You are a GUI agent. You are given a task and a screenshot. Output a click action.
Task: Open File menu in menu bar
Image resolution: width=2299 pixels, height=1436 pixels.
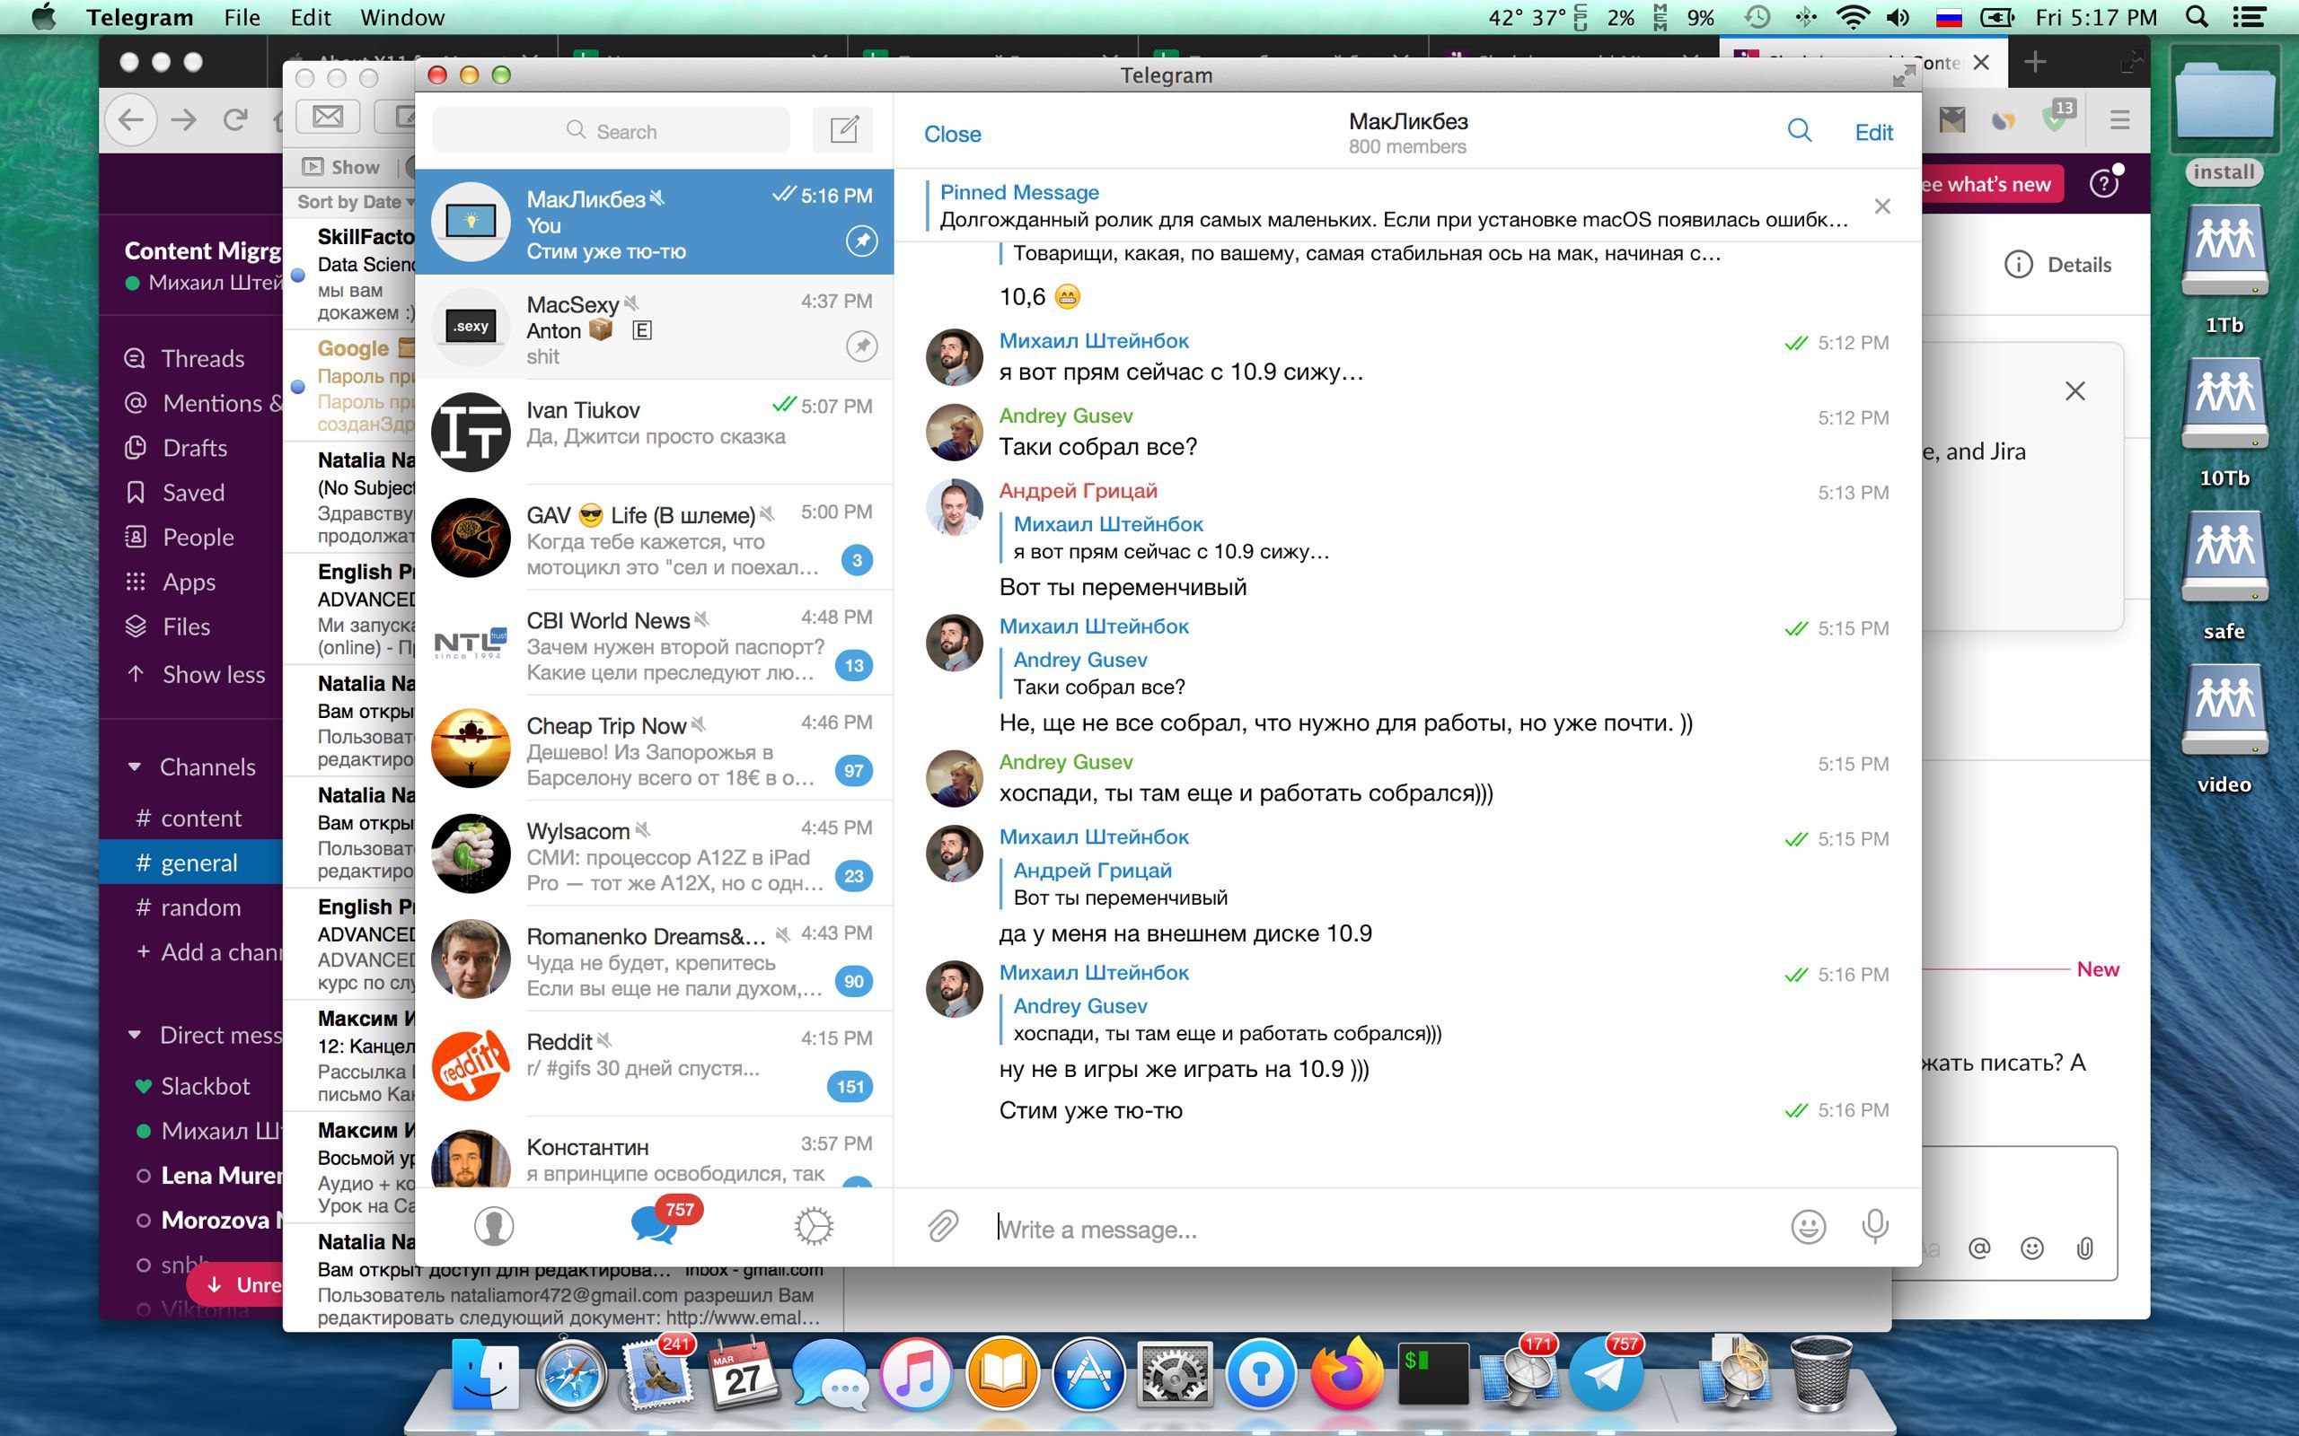click(x=242, y=17)
